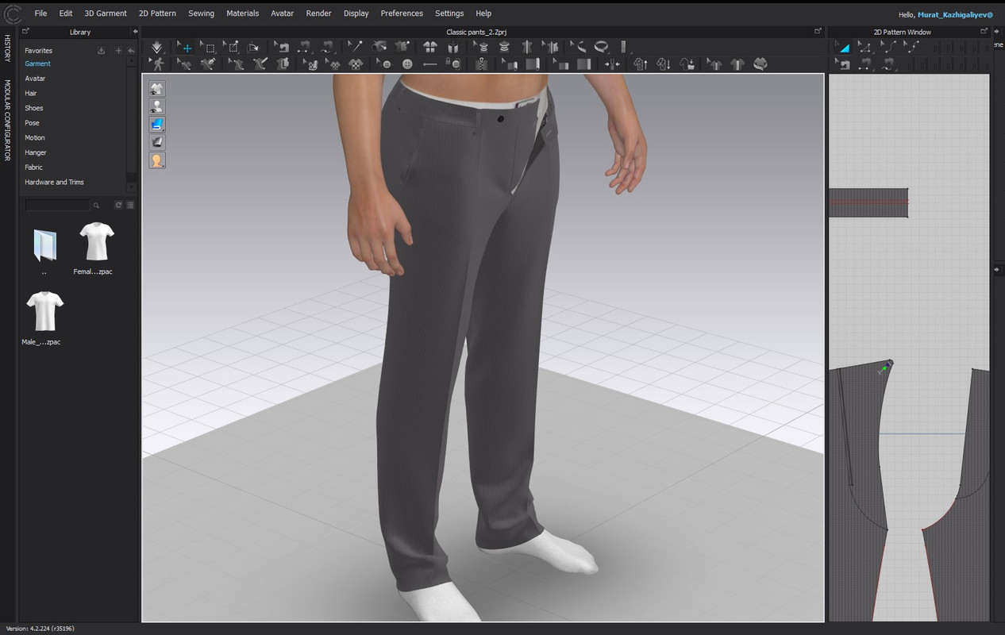Image resolution: width=1005 pixels, height=635 pixels.
Task: Switch Library to list view
Action: click(x=130, y=205)
